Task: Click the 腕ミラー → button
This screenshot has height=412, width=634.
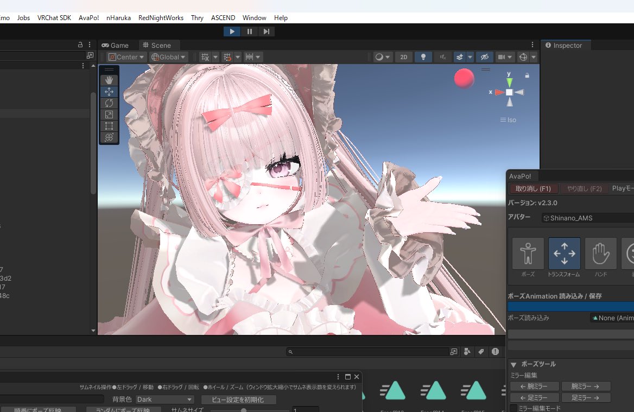Action: (586, 386)
